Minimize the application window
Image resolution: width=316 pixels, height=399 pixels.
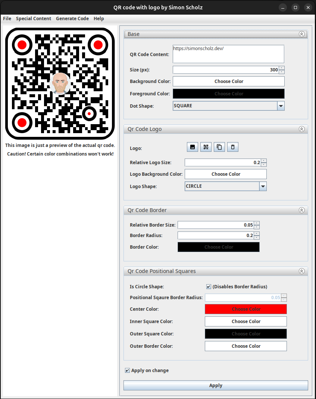(x=283, y=7)
